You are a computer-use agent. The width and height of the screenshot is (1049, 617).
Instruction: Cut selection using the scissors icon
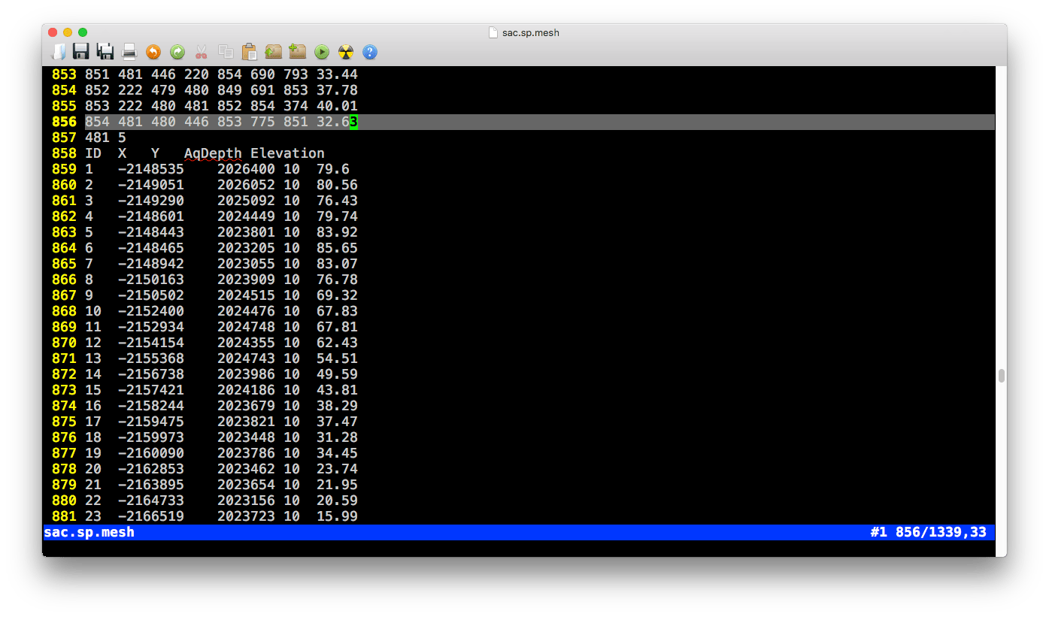coord(201,52)
